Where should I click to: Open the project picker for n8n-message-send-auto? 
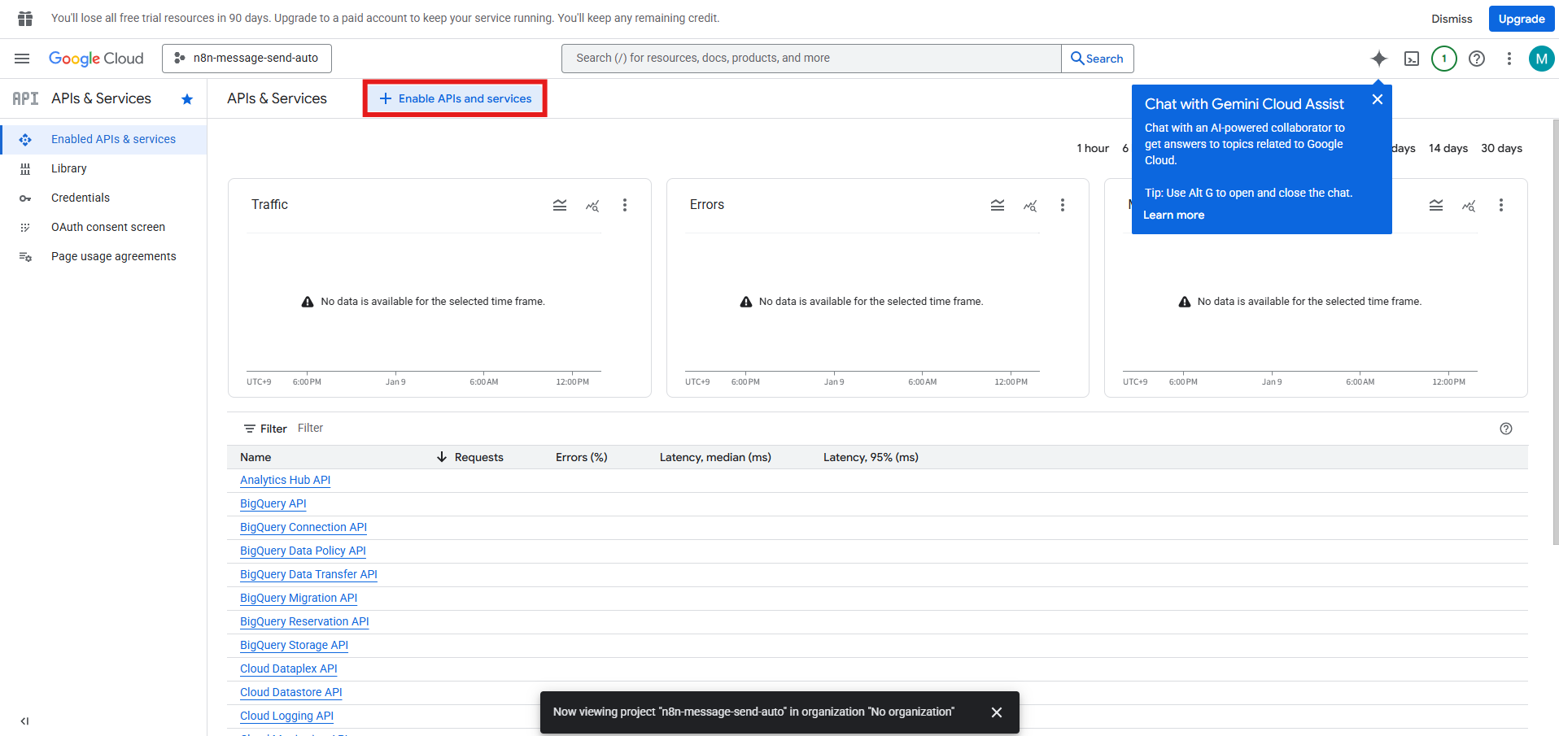(x=247, y=58)
